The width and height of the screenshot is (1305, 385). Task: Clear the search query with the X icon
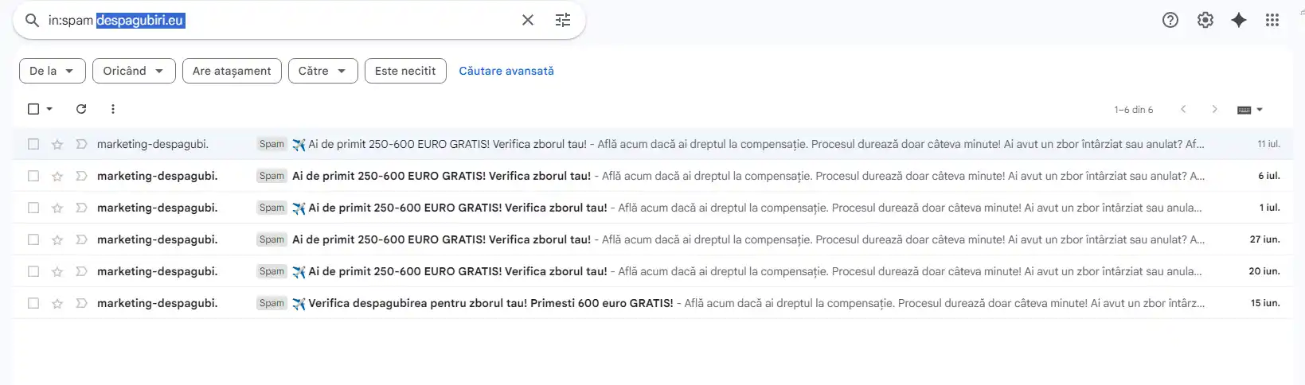click(x=527, y=20)
